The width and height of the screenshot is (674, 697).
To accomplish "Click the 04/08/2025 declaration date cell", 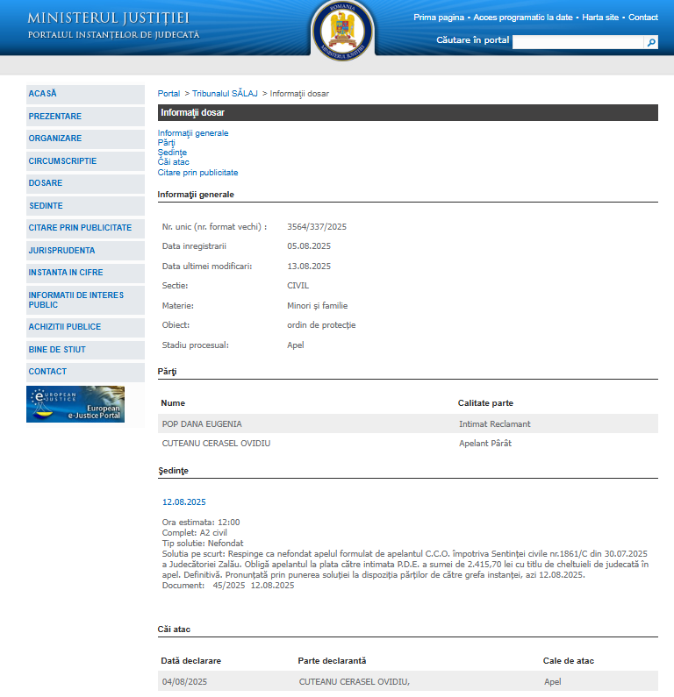I will (x=184, y=682).
